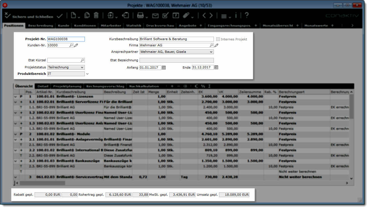Click pencil edit icon beside Firma field

coord(216,45)
